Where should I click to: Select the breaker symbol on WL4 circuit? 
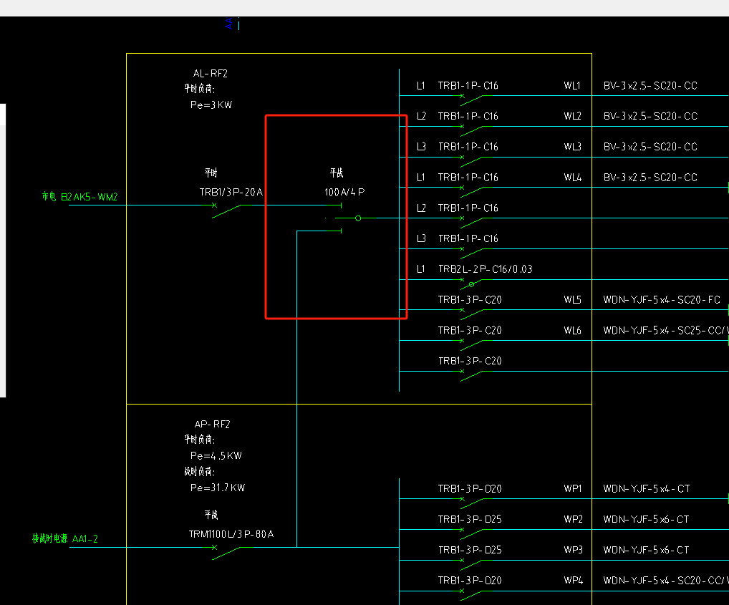pos(471,191)
